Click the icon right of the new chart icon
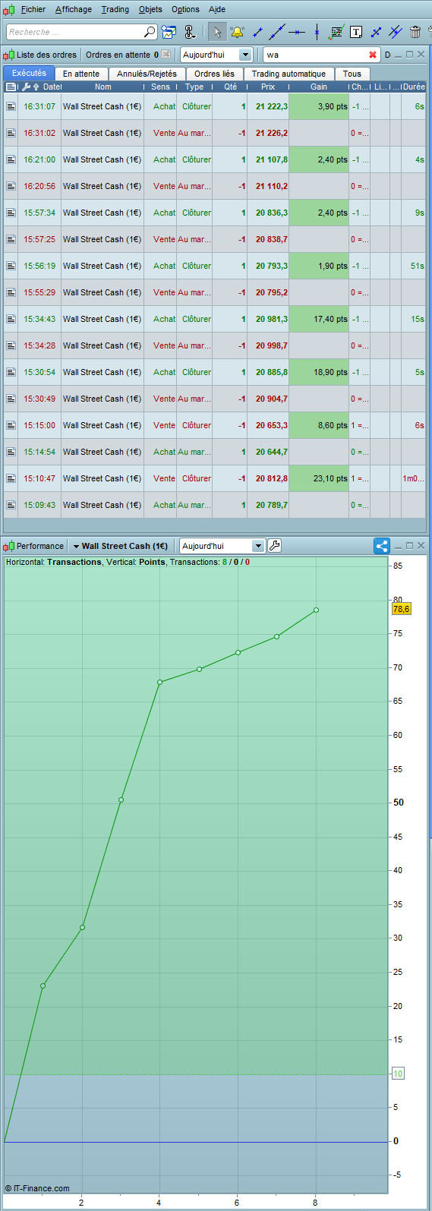 (x=190, y=32)
